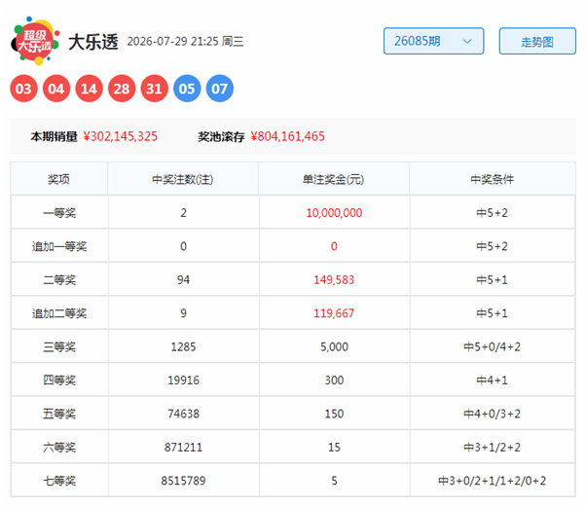Click the 本期销量 label
Image resolution: width=586 pixels, height=506 pixels.
coord(54,136)
